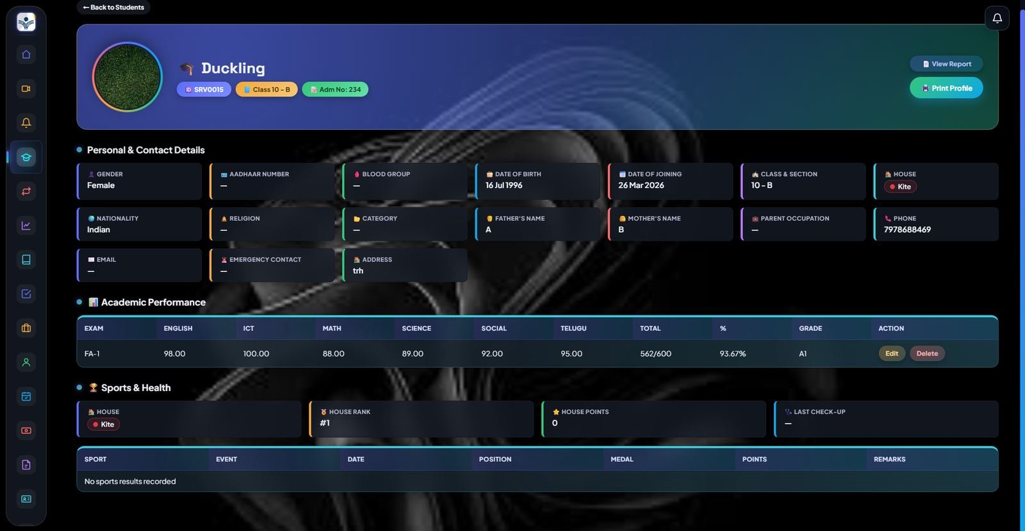1025x531 pixels.
Task: Open the top-right notifications bell button
Action: [x=997, y=18]
